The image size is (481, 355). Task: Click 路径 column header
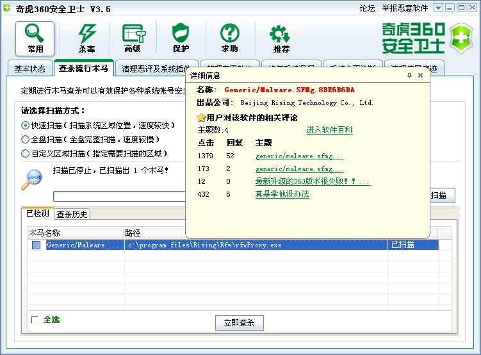pyautogui.click(x=154, y=233)
